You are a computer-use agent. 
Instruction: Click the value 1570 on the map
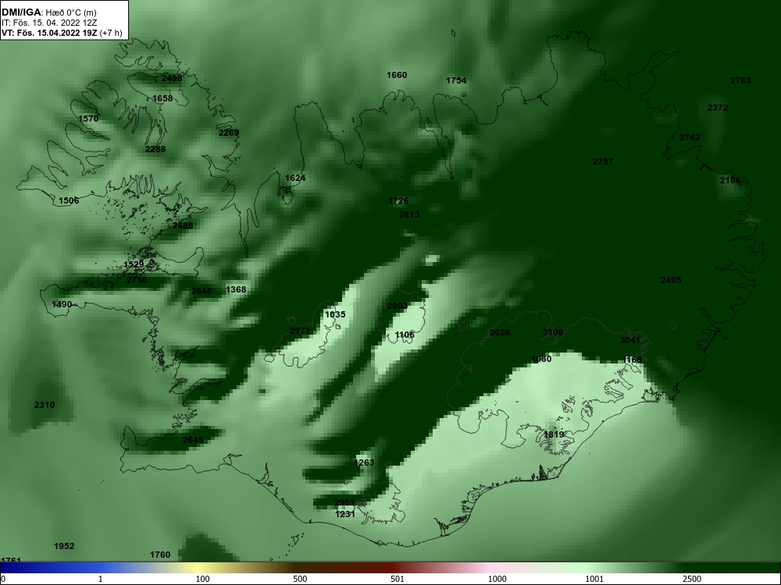click(88, 119)
